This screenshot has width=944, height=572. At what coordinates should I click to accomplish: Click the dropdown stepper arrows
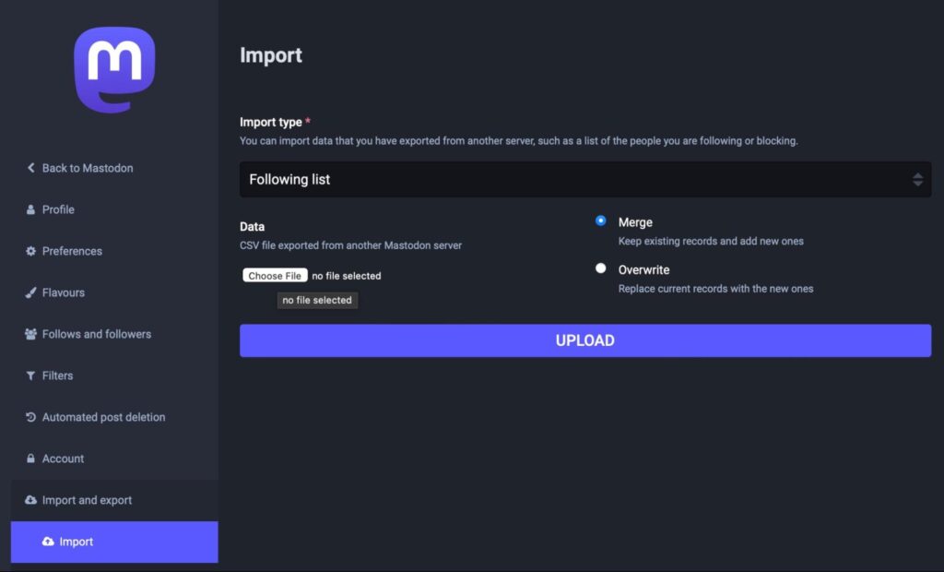(x=918, y=179)
